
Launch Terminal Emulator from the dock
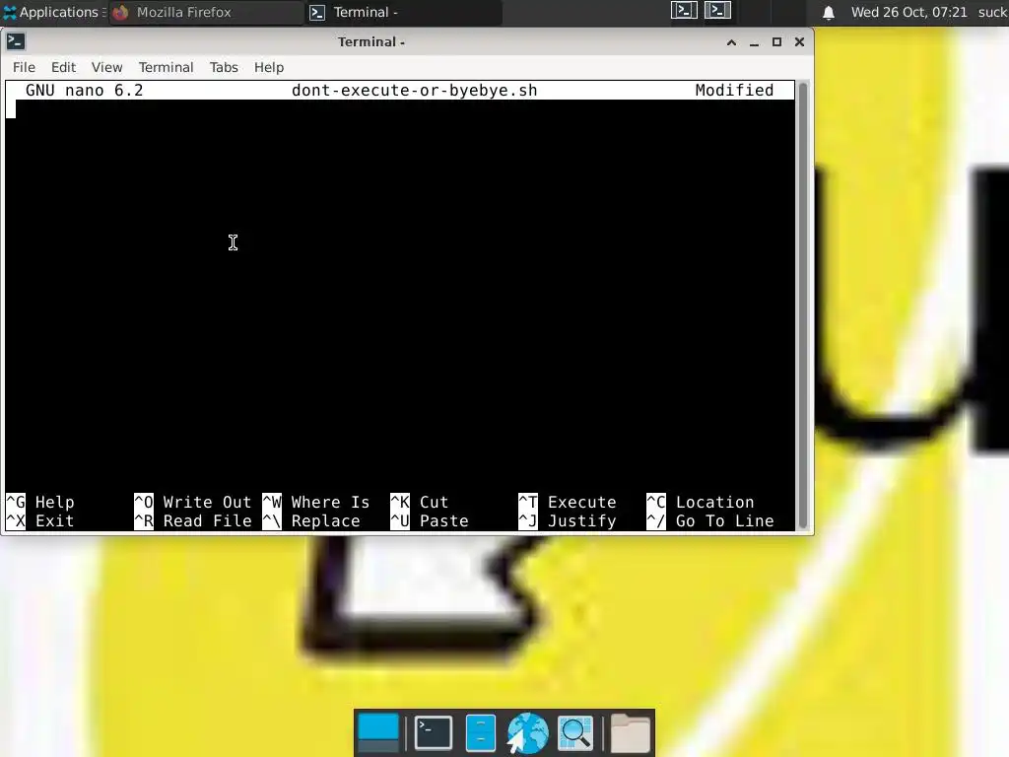point(434,732)
